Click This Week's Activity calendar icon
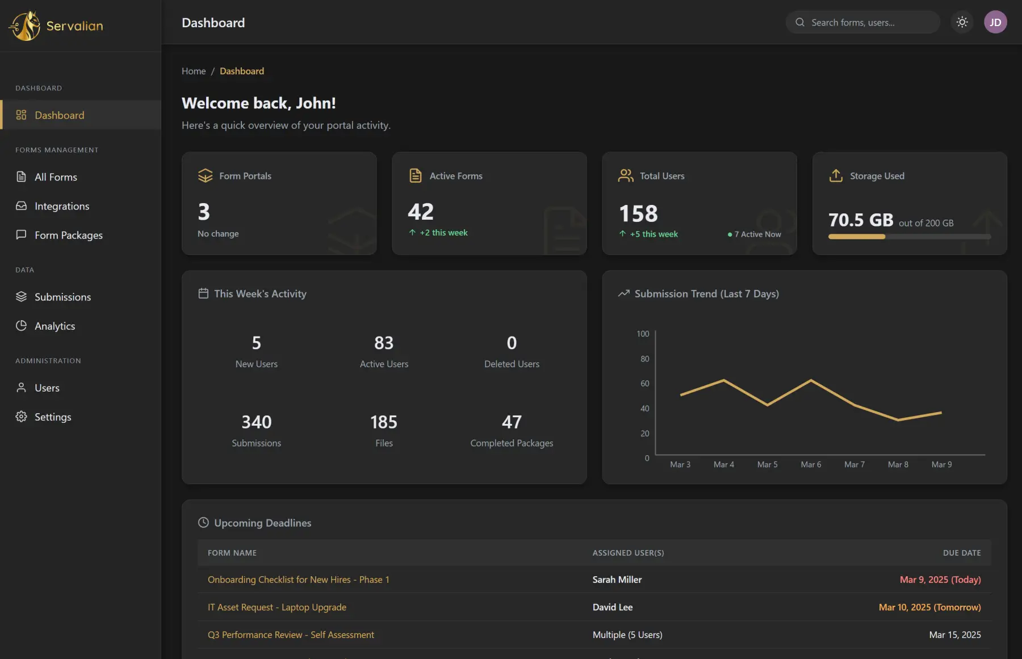Image resolution: width=1022 pixels, height=659 pixels. tap(203, 293)
